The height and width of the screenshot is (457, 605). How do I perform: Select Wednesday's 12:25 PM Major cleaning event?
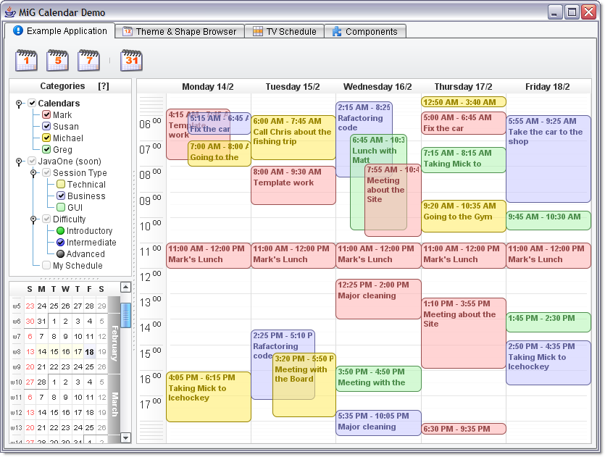378,299
